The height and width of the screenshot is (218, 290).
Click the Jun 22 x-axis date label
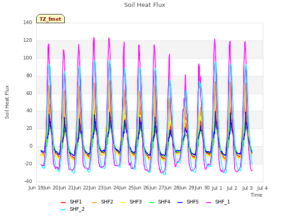82,188
